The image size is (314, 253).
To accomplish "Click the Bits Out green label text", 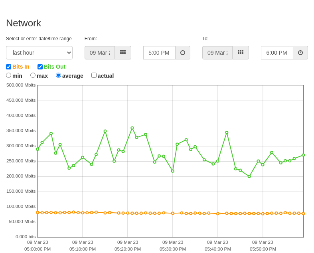I will click(55, 67).
